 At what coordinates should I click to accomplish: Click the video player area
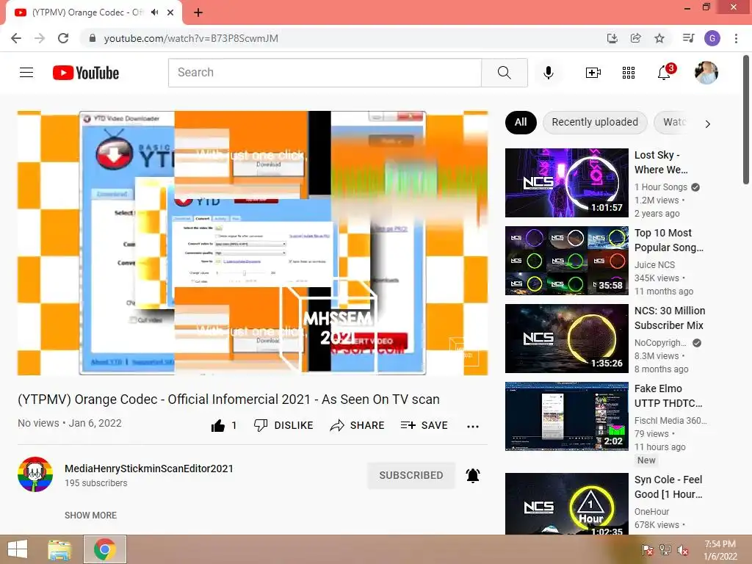pyautogui.click(x=253, y=242)
